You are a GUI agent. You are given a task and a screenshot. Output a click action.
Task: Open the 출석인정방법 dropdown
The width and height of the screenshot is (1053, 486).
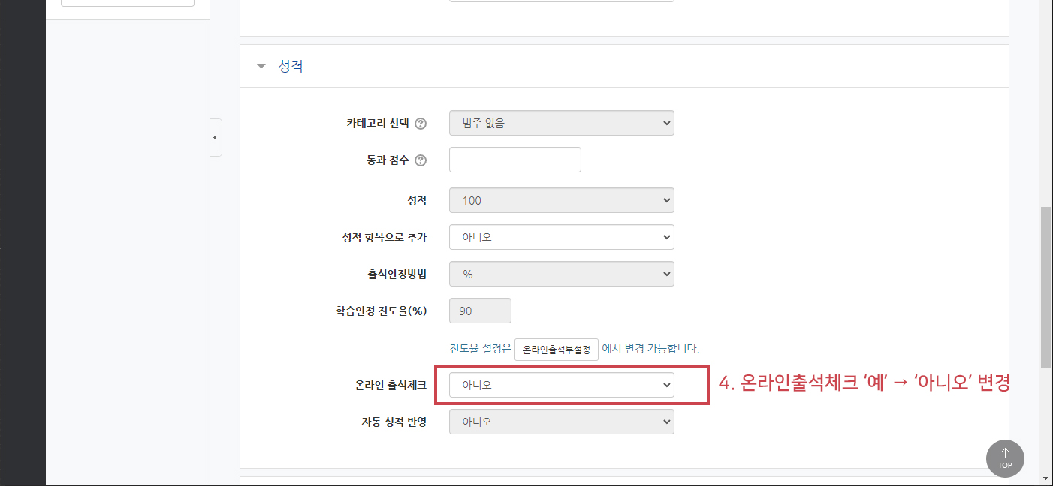point(562,274)
